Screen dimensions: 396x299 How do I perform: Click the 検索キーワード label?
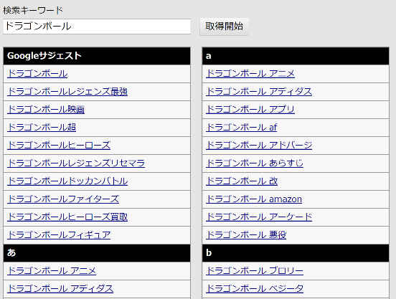click(x=33, y=10)
